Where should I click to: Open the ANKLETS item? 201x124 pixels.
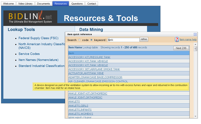tap(74, 101)
